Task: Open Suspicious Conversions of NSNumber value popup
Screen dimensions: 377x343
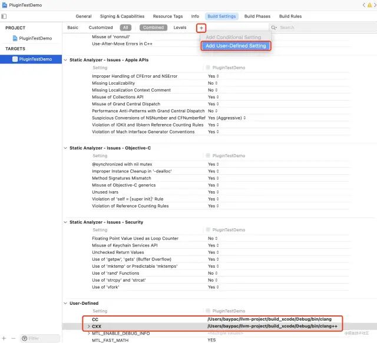Action: point(227,118)
